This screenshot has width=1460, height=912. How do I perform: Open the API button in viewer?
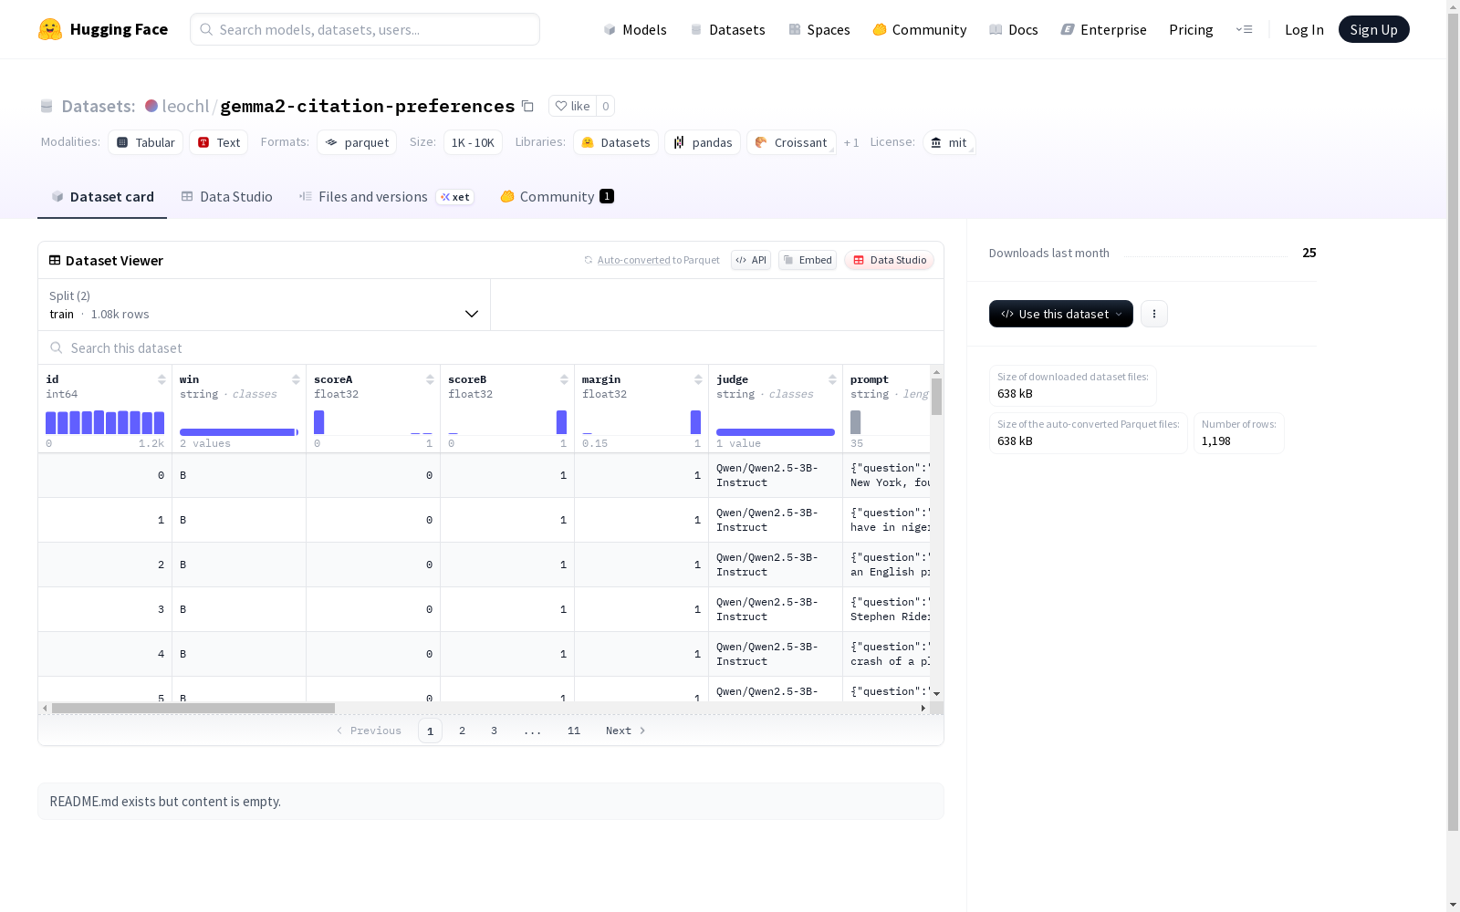coord(751,260)
